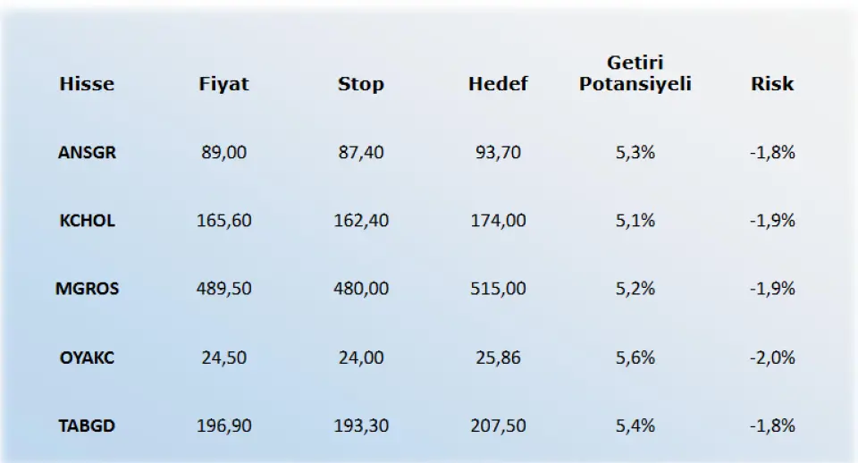Viewport: 858px width, 463px height.
Task: Click the Getiri Potansiyeli header
Action: tap(635, 73)
